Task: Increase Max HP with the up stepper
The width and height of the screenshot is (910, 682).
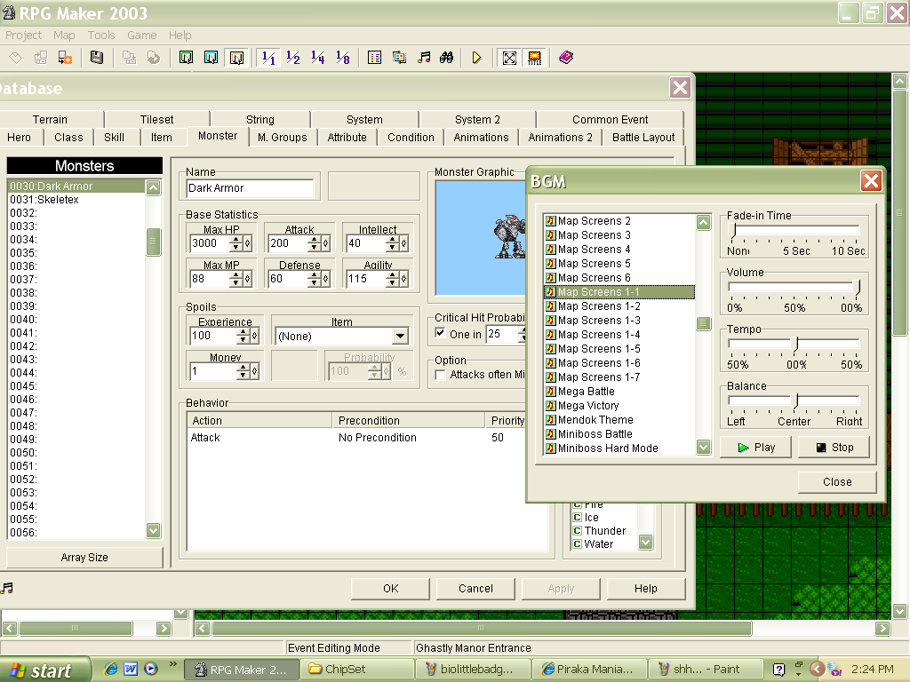Action: [x=237, y=239]
